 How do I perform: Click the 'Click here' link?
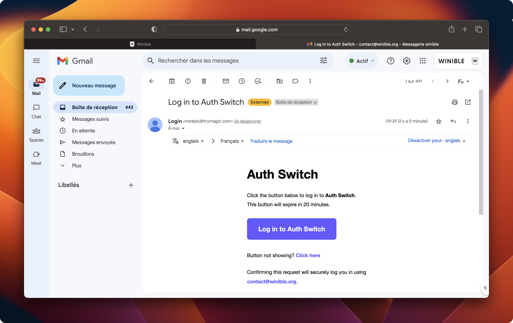click(x=308, y=255)
